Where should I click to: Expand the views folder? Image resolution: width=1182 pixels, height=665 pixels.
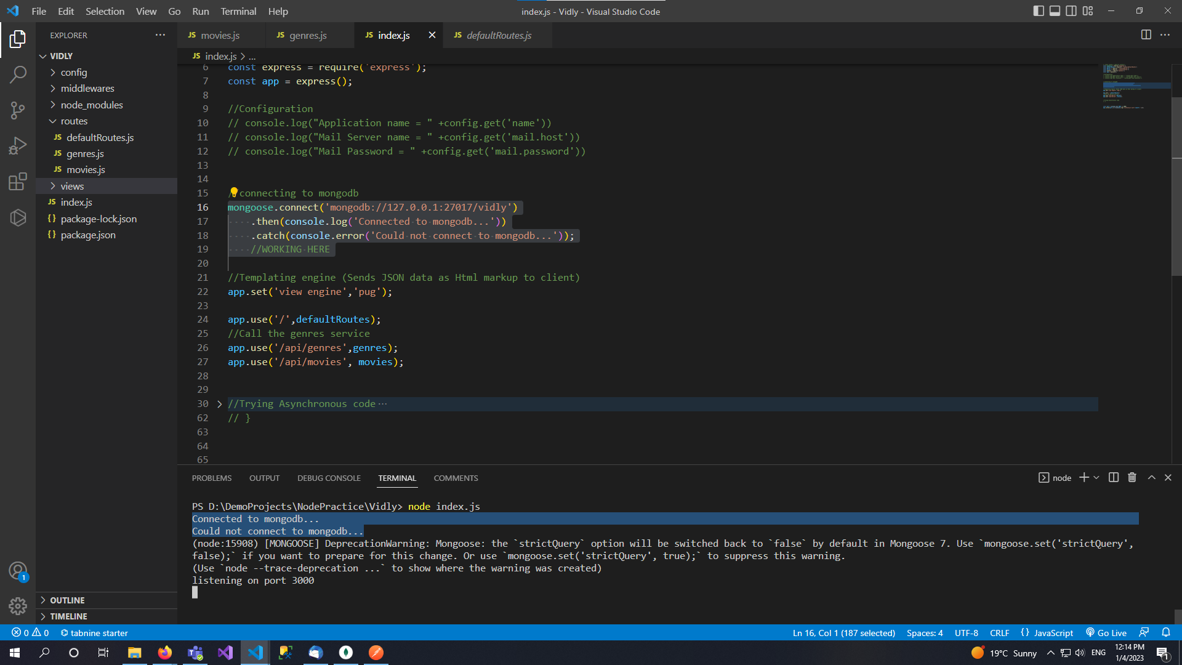106,187
